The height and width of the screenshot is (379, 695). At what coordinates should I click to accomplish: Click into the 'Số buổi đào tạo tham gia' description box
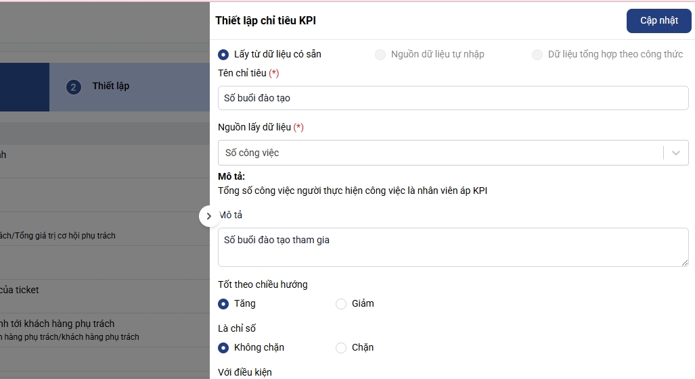[x=453, y=247]
